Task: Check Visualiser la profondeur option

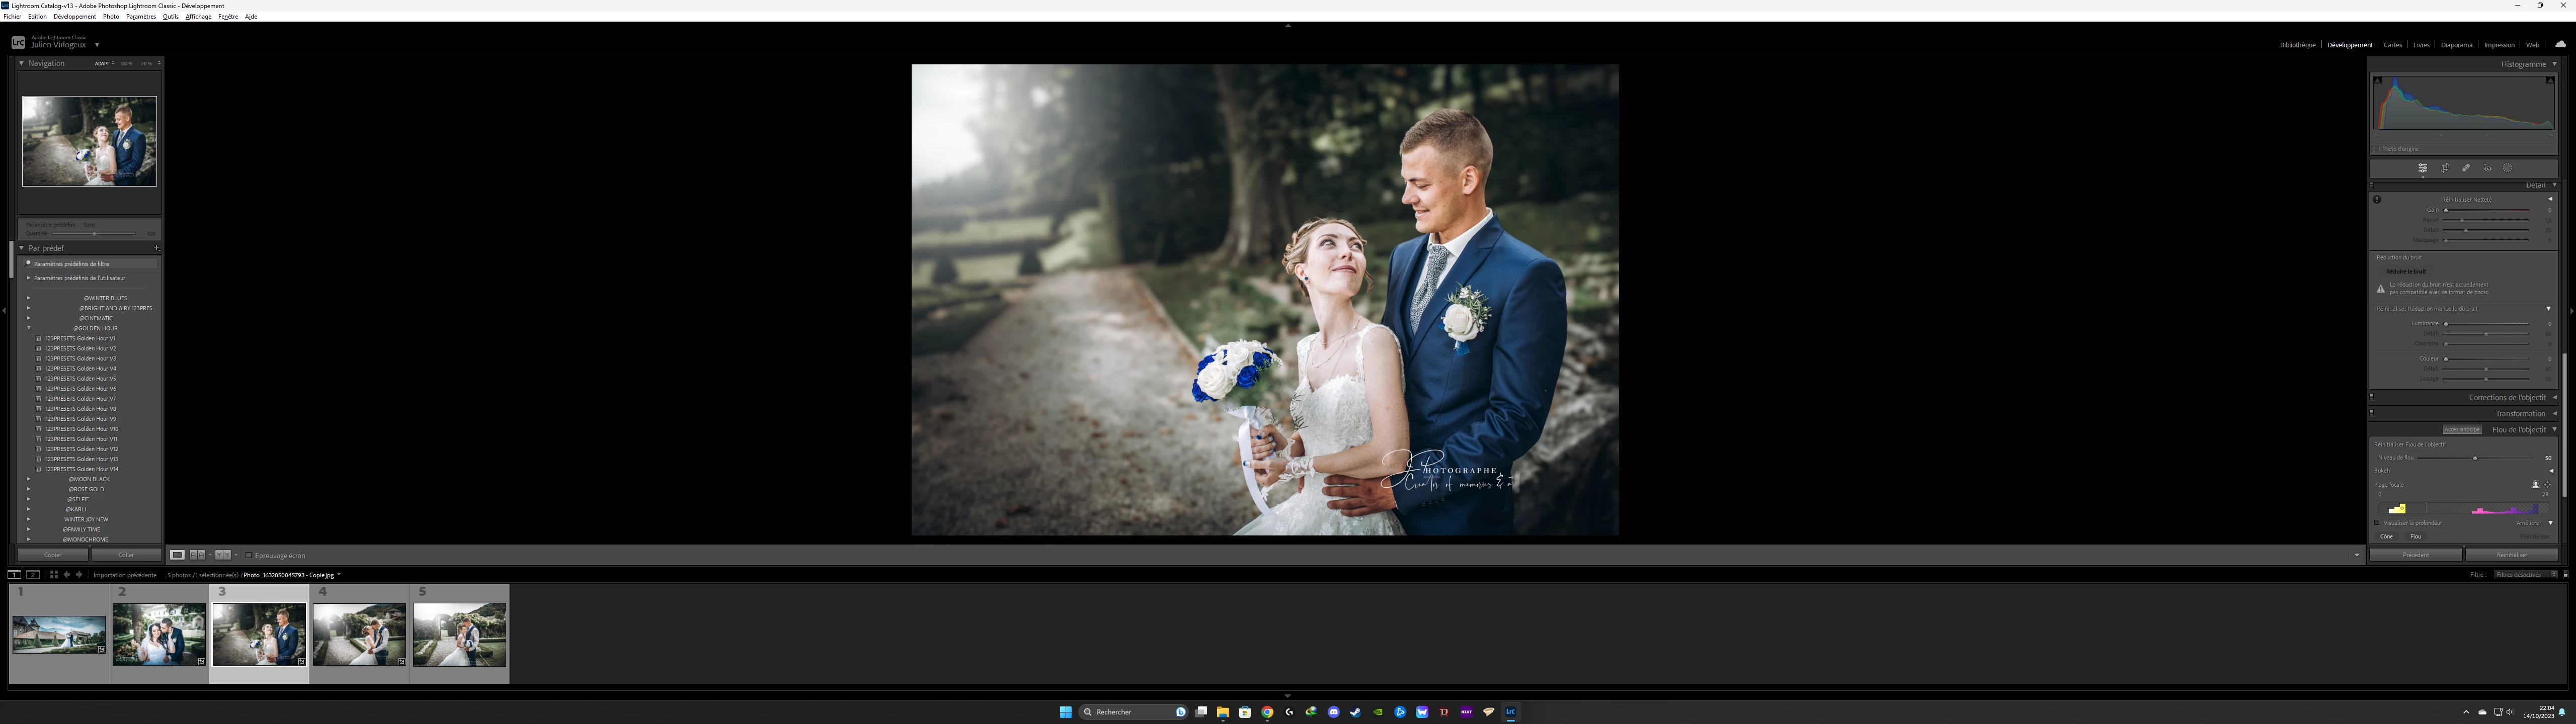Action: 2378,523
